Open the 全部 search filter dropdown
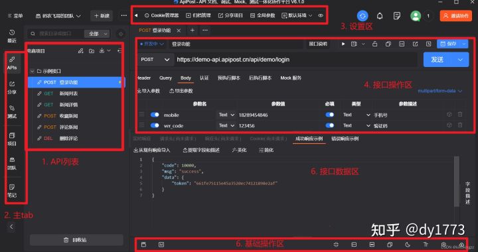Screen dimensions: 478x252 (x=97, y=34)
